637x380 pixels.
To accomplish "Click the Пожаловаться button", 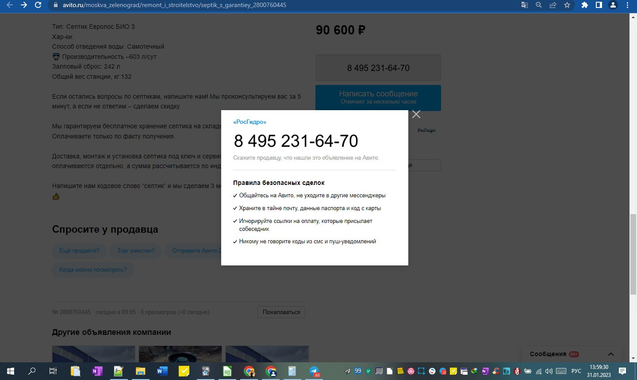I will click(281, 312).
